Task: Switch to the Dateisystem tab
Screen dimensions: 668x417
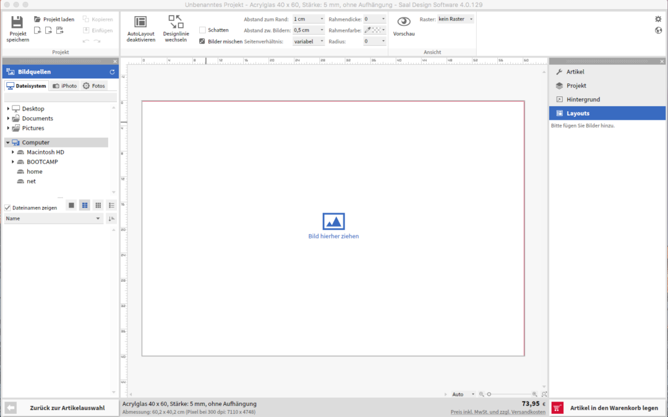Action: (x=27, y=86)
